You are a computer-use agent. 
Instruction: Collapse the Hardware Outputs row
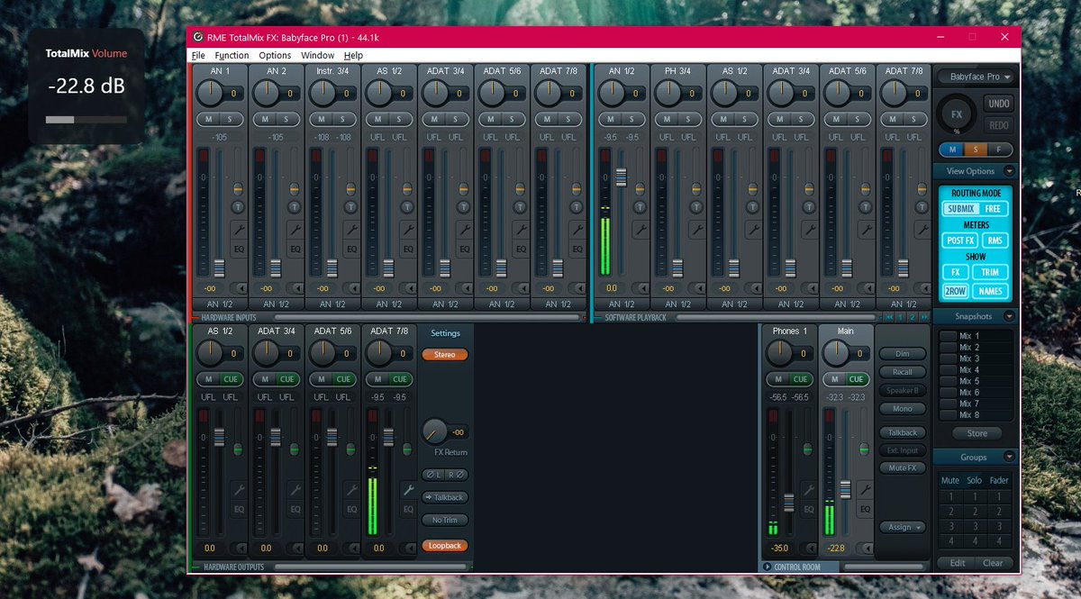[195, 567]
